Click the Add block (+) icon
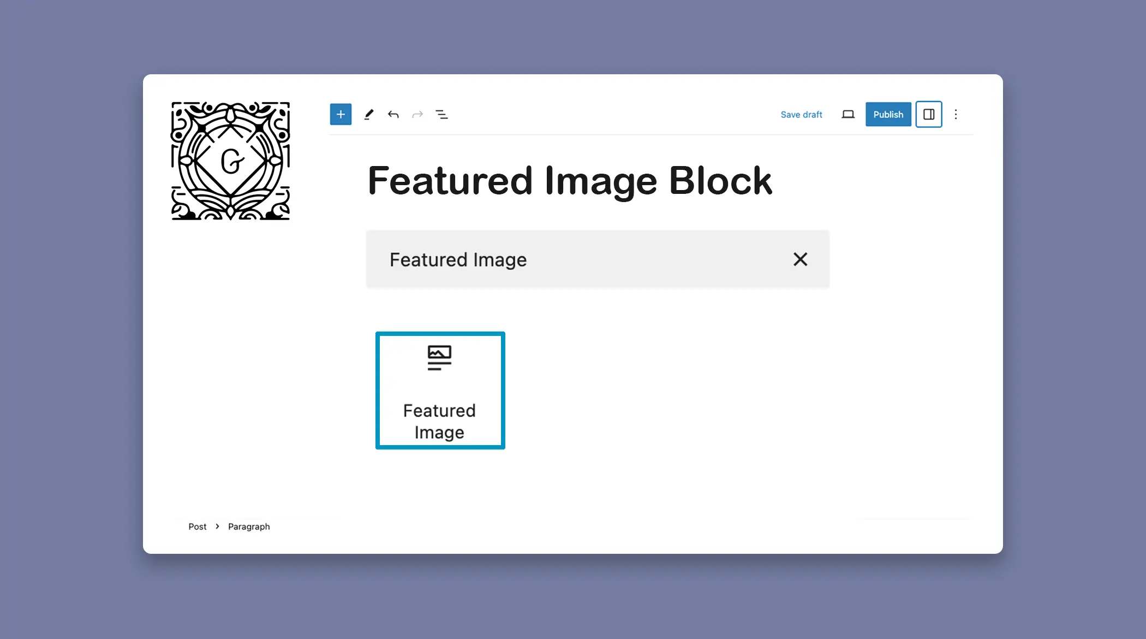The height and width of the screenshot is (639, 1146). click(341, 114)
